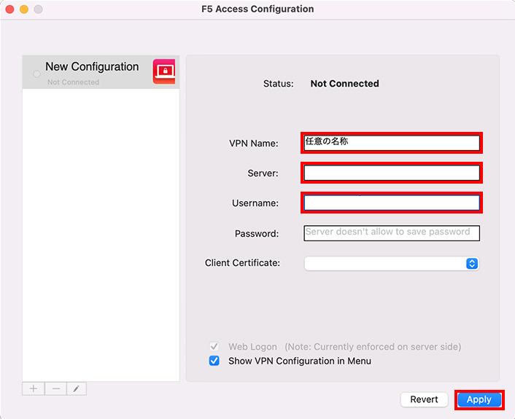Select the New Configuration list row
Screen dimensions: 515x419
point(101,72)
